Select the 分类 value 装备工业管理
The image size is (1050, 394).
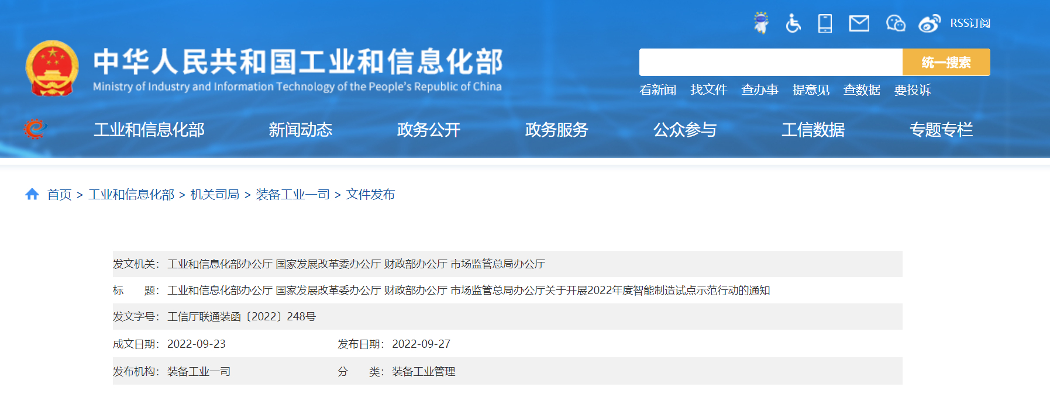coord(424,372)
